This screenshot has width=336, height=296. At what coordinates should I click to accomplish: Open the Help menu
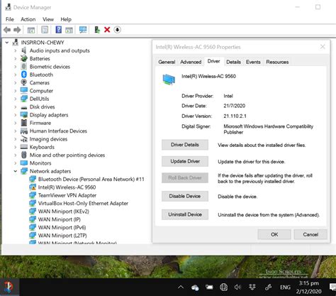(66, 19)
